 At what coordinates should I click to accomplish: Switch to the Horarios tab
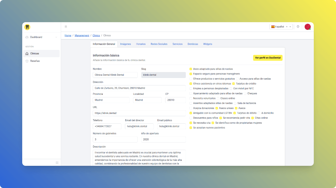[141, 44]
